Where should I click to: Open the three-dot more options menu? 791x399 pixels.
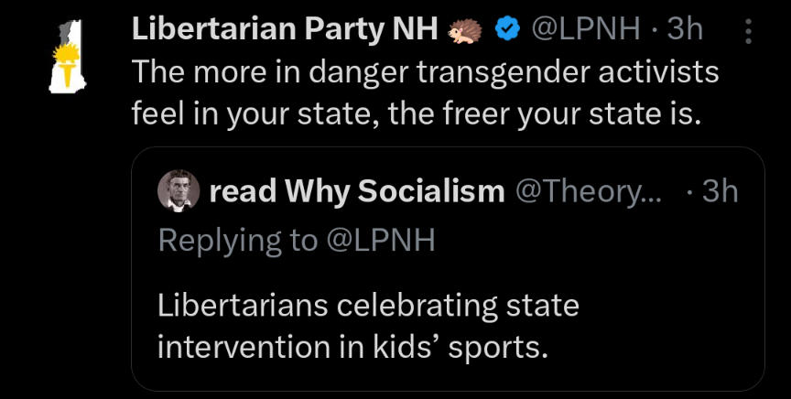749,32
